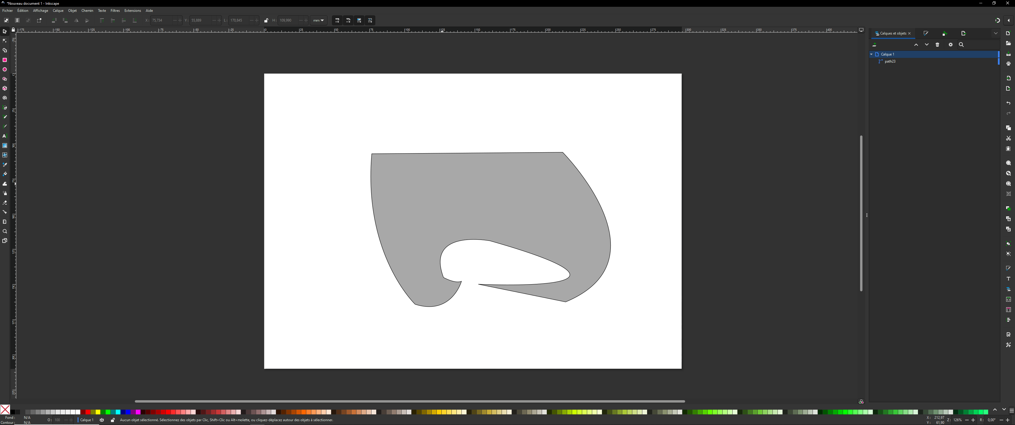The height and width of the screenshot is (425, 1015).
Task: Select the Dropper color picker tool
Action: coord(5,164)
